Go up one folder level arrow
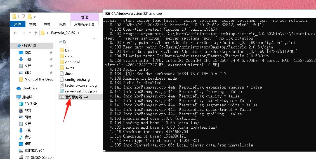This screenshot has height=159, width=316. click(x=36, y=33)
